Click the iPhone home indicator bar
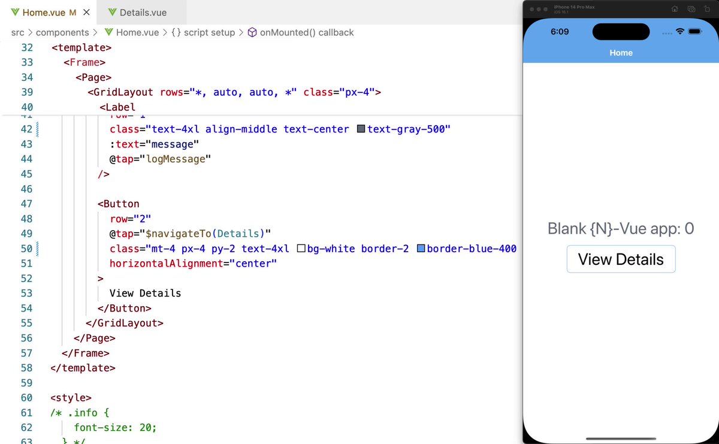The width and height of the screenshot is (719, 444). tap(620, 438)
